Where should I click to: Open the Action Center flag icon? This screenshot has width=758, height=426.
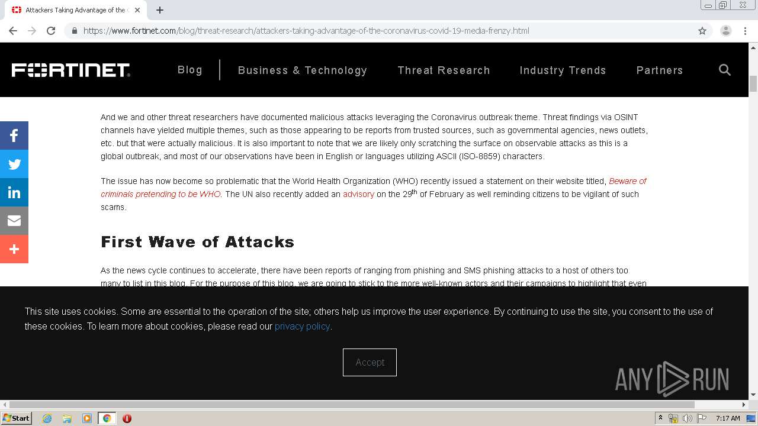click(702, 418)
